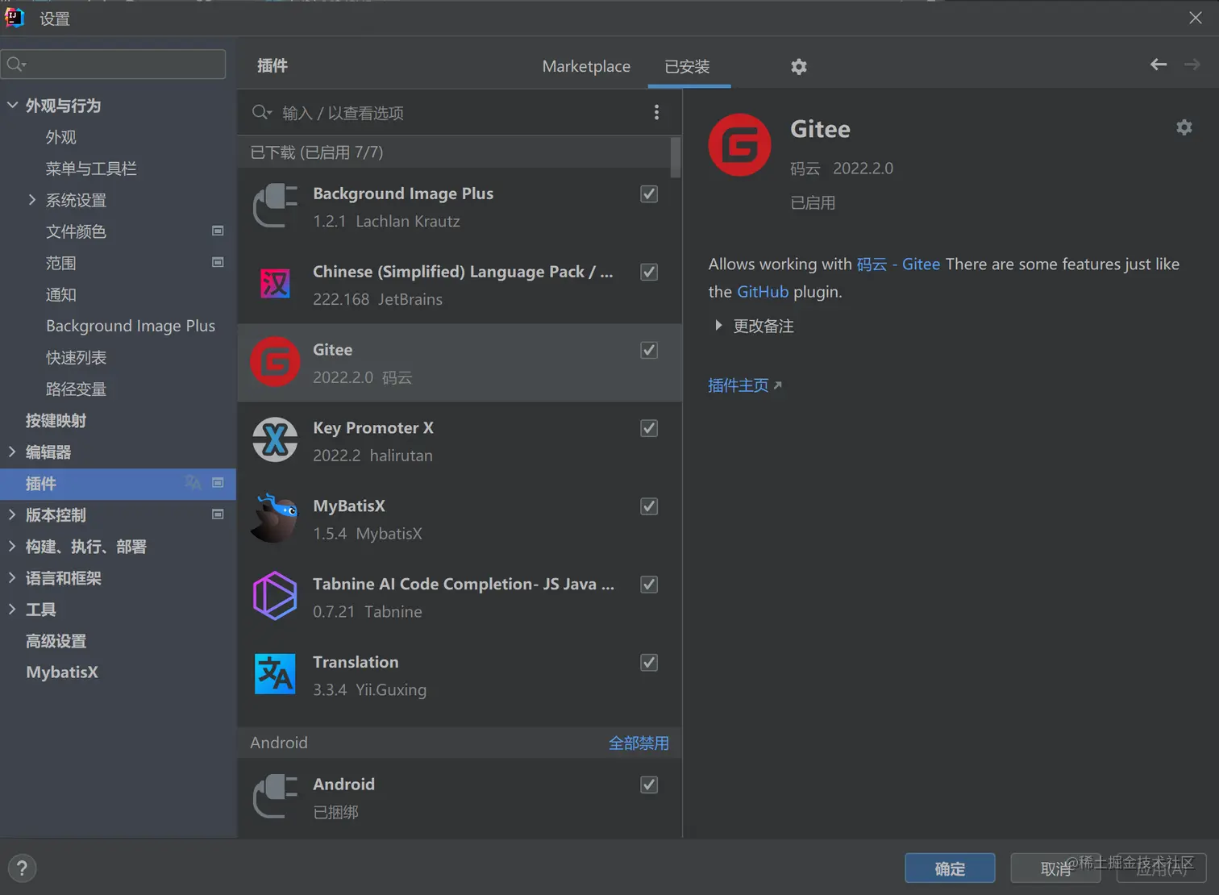Open the 按键映射 settings page

[x=56, y=420]
